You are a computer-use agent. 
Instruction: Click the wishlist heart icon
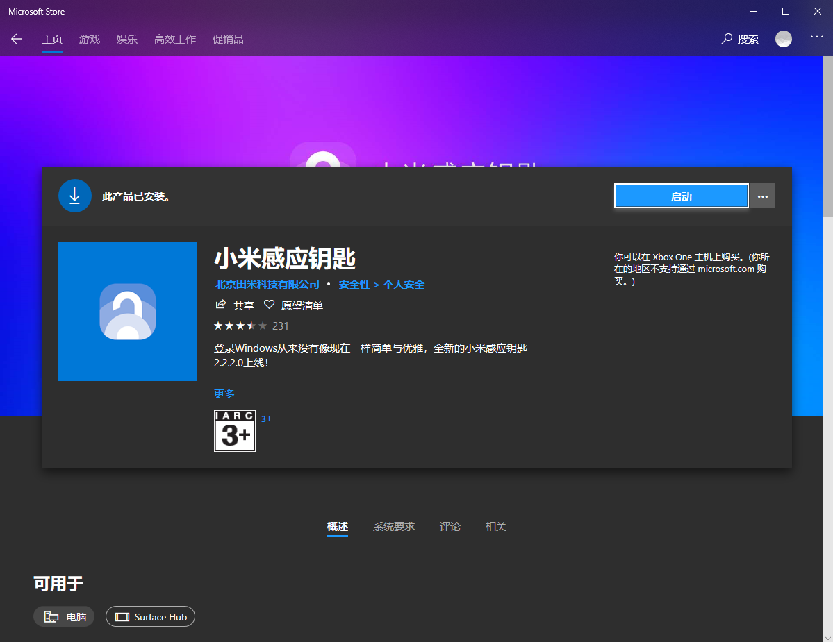270,305
